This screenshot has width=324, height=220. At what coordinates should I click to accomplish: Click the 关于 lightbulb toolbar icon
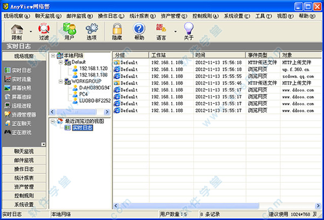[188, 32]
